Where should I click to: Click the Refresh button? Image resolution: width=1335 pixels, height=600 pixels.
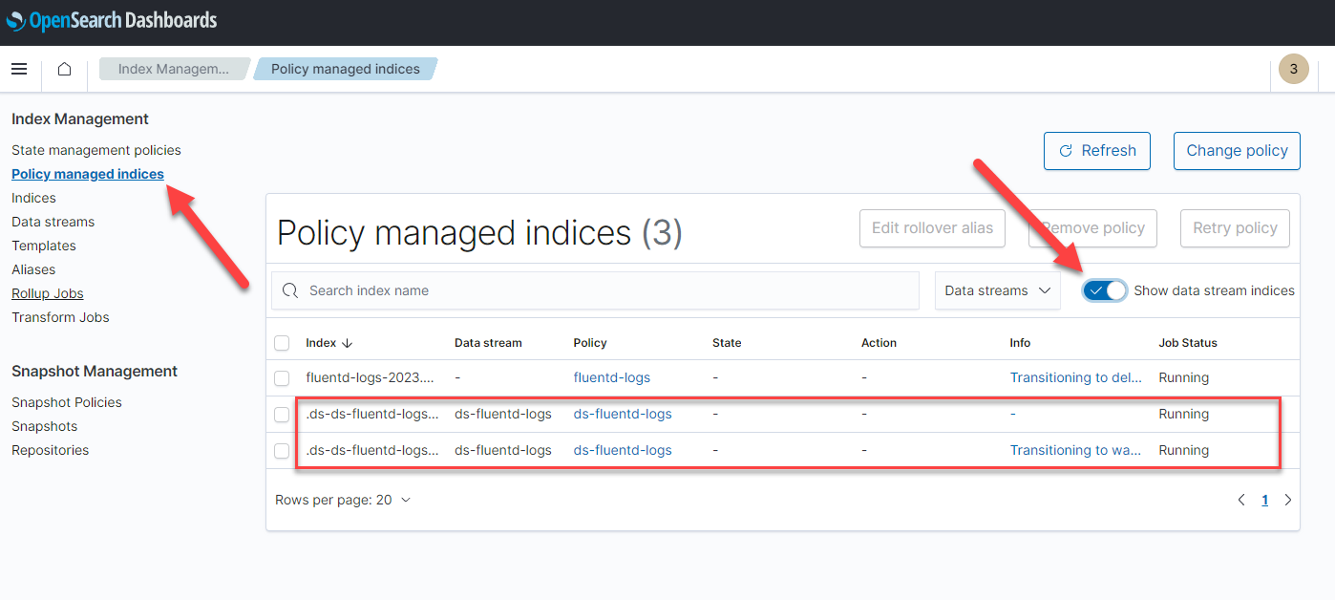pos(1096,151)
